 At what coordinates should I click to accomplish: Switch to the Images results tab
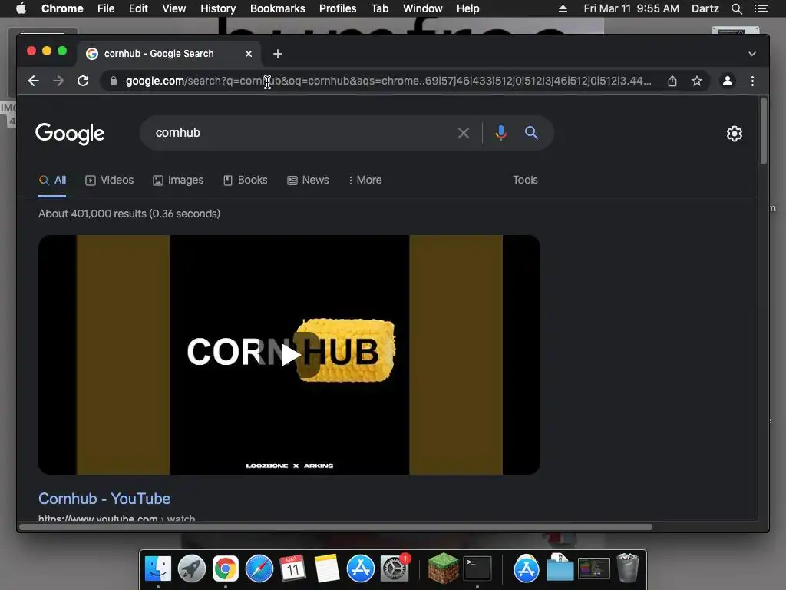tap(178, 180)
